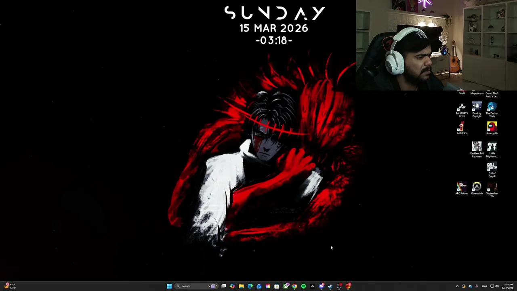
Task: Select the EA SPORTS FC 26 shortcut
Action: pos(462,110)
